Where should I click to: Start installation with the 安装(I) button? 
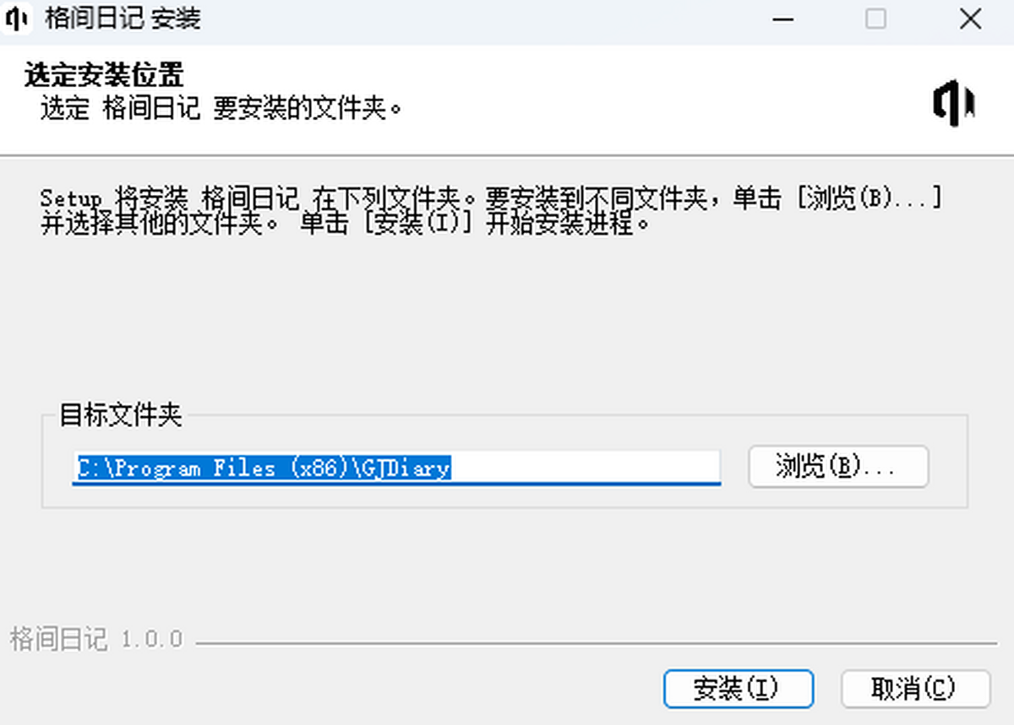pos(739,689)
